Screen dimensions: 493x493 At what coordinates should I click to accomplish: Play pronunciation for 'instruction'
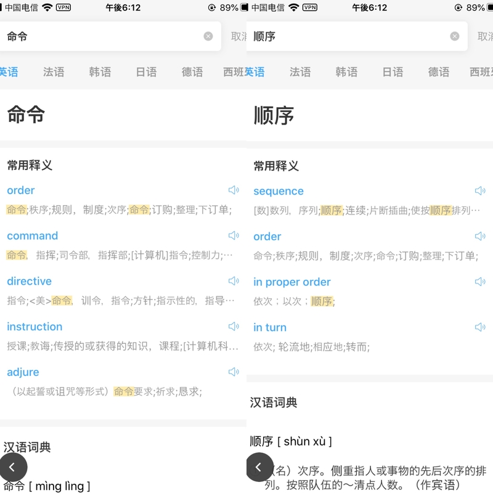pos(234,327)
